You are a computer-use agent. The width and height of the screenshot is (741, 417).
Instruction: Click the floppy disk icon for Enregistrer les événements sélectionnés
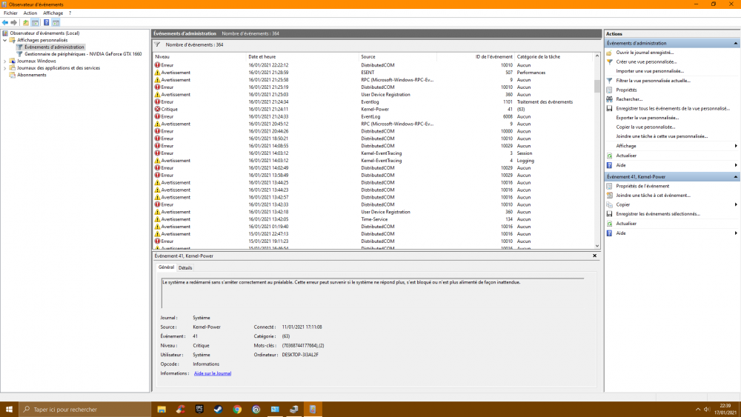[x=609, y=214]
